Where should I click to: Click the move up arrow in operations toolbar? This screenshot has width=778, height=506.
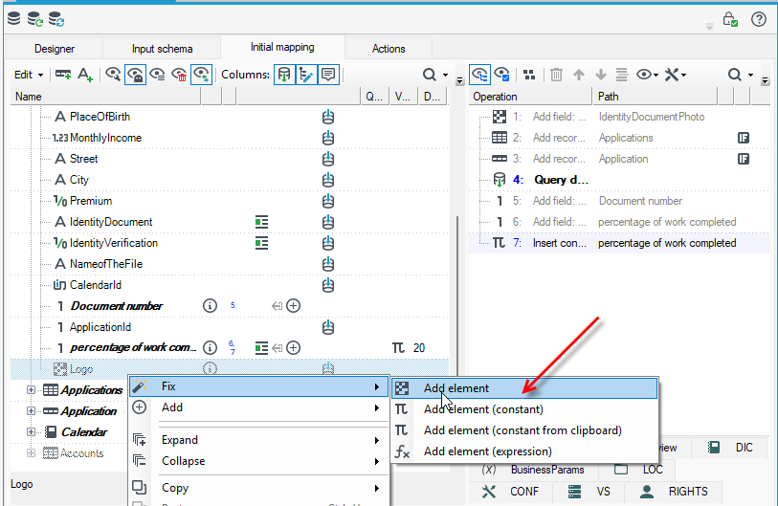click(579, 75)
